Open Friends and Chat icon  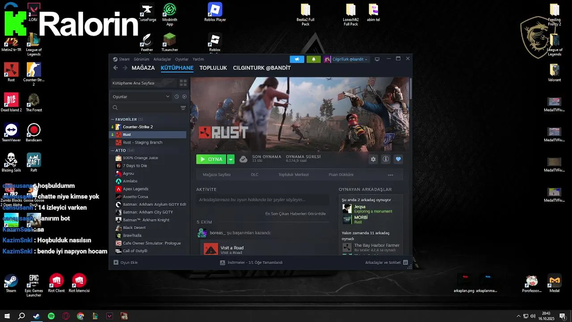(x=405, y=263)
